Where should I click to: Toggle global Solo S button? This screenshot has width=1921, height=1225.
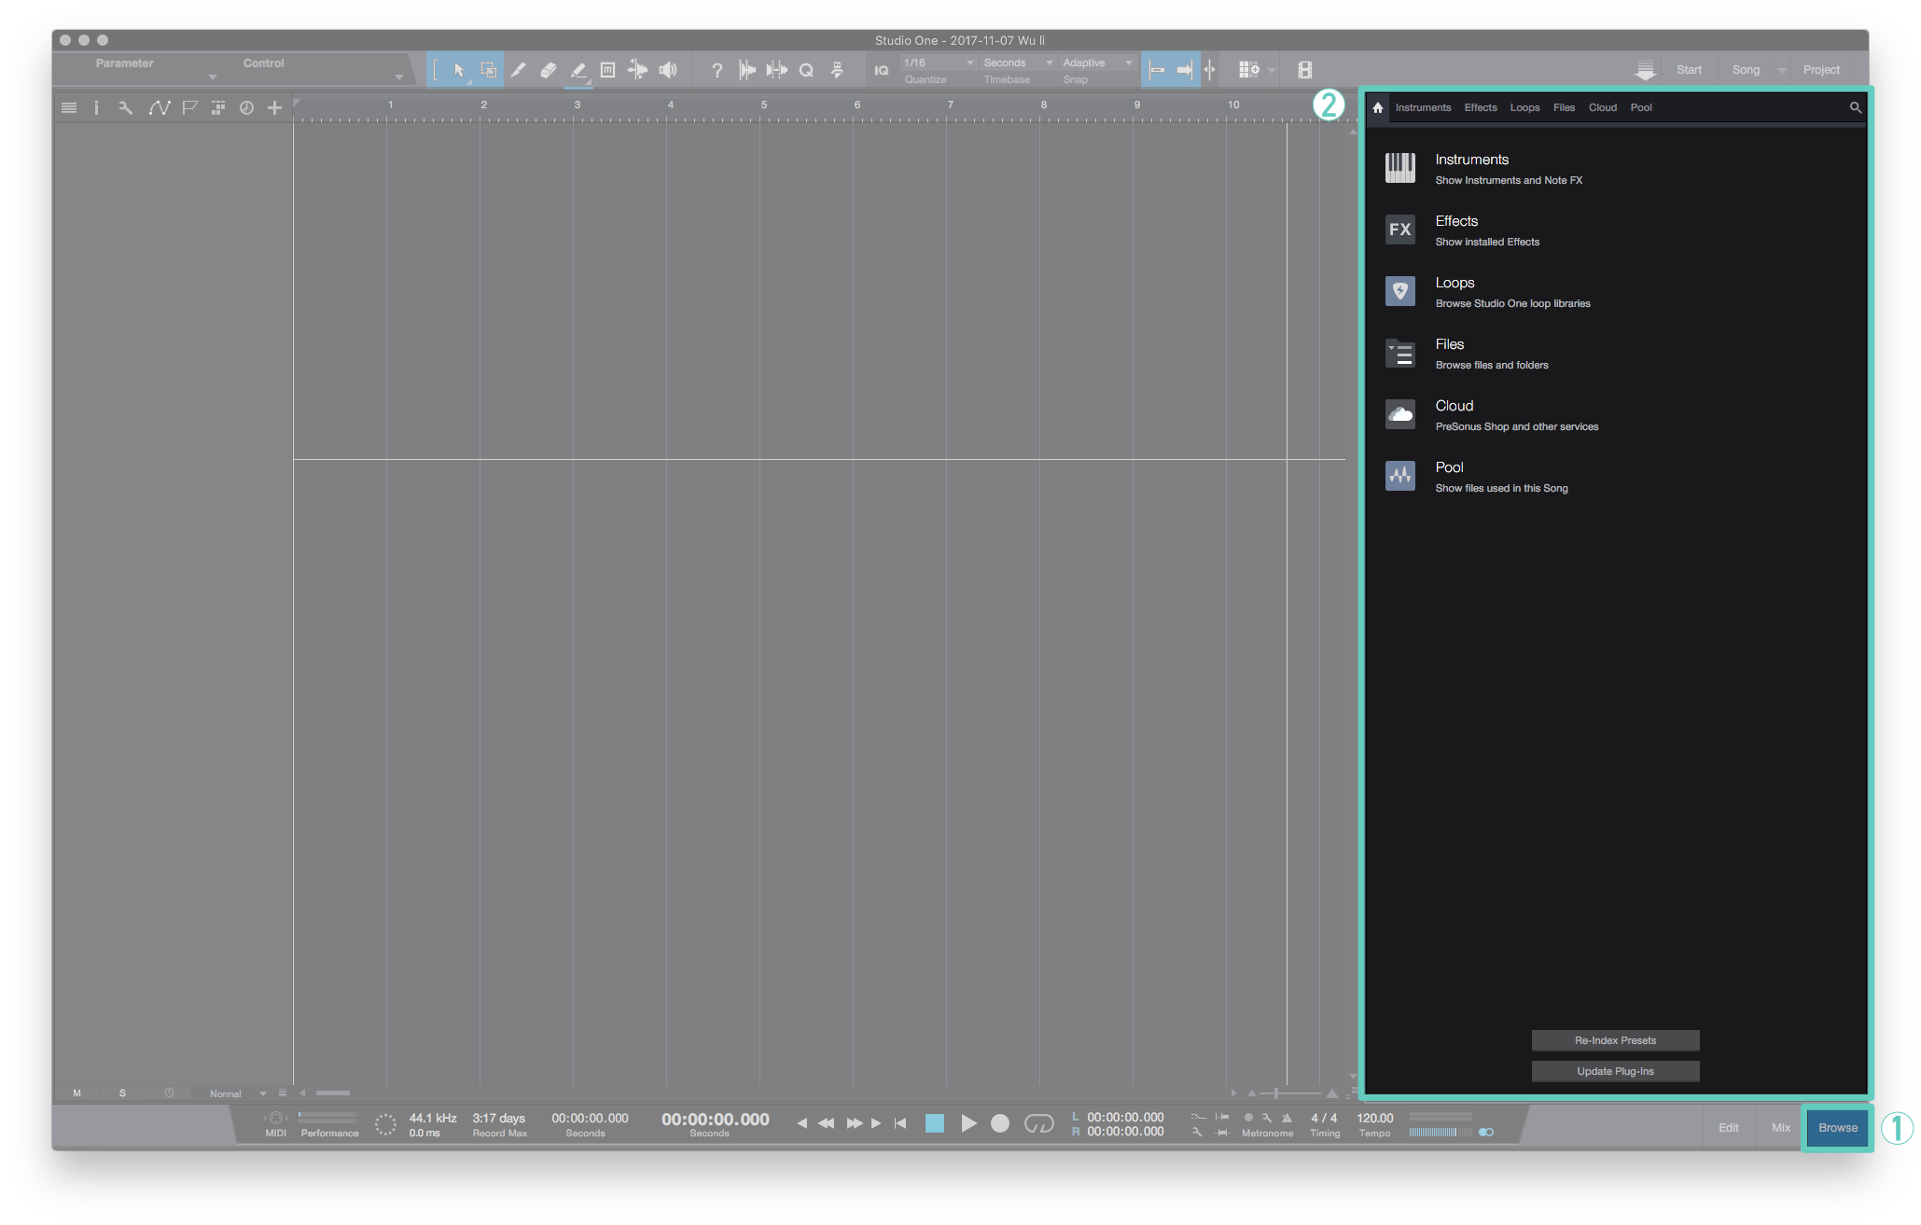pyautogui.click(x=122, y=1093)
